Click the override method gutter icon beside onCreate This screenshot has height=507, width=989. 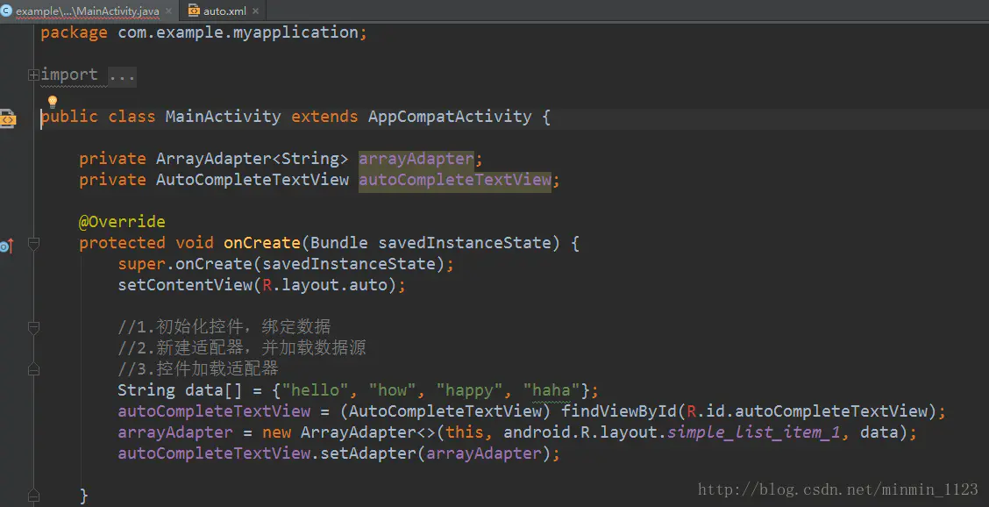pyautogui.click(x=7, y=246)
